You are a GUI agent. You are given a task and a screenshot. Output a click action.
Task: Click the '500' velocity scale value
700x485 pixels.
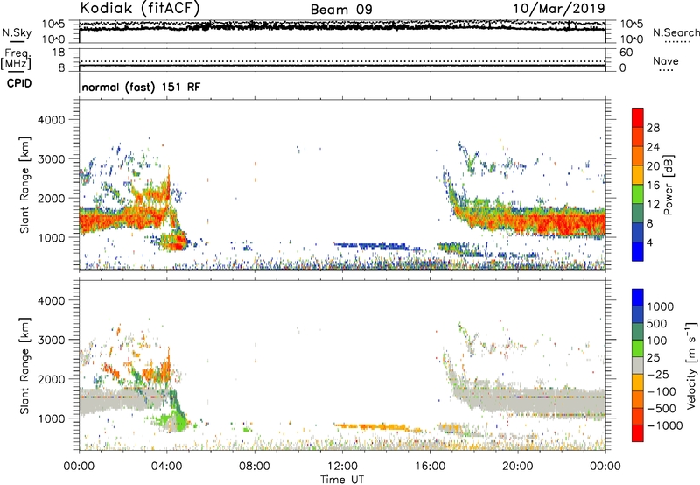pyautogui.click(x=657, y=324)
